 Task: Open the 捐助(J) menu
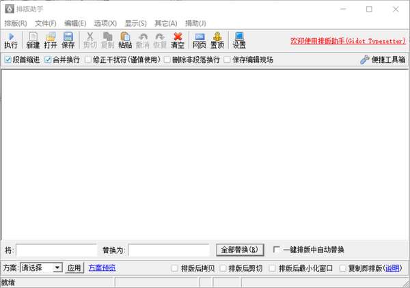click(x=195, y=23)
